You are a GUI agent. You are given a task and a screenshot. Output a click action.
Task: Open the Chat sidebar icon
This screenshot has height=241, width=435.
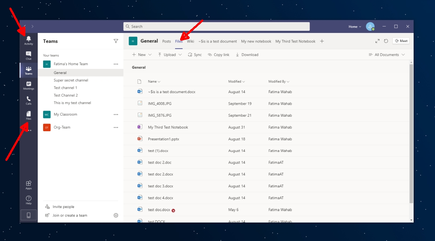coord(29,54)
